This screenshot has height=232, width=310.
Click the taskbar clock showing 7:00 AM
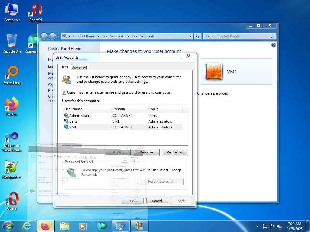coord(294,226)
